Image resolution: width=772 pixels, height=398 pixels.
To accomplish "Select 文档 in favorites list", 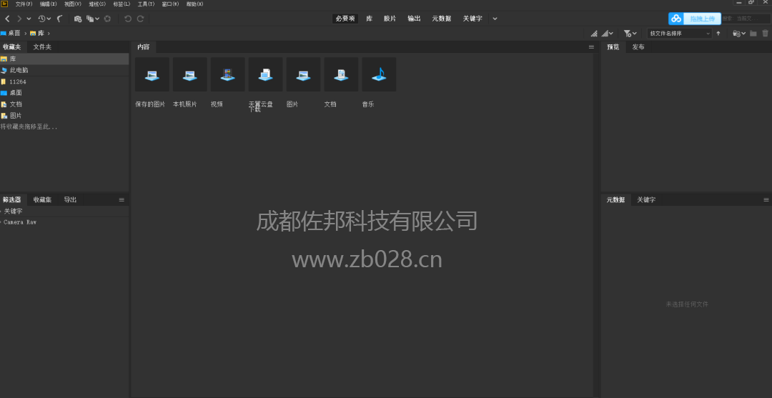I will coord(64,104).
